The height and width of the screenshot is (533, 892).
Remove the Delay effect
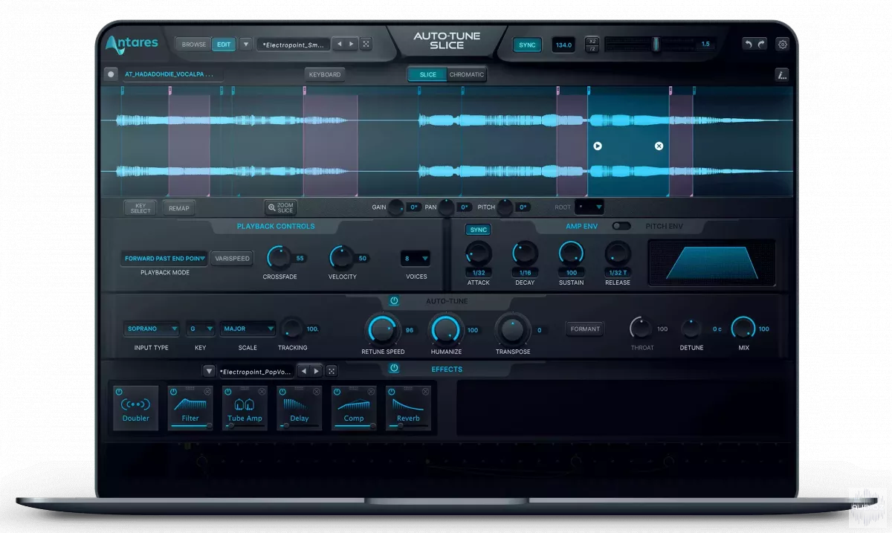click(x=316, y=391)
